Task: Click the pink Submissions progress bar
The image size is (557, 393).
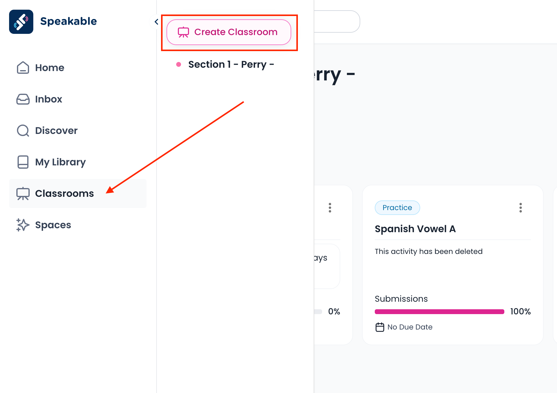Action: pyautogui.click(x=439, y=312)
